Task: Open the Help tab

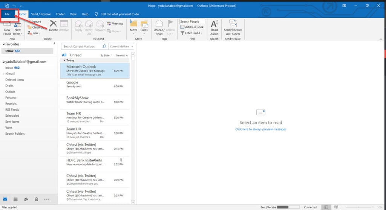Action: click(85, 14)
